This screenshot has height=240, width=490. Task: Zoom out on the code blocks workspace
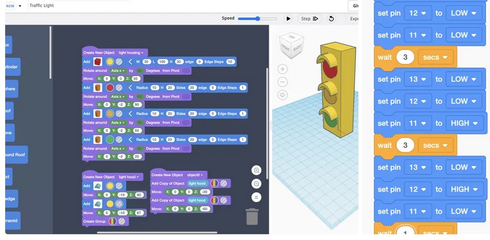click(256, 184)
